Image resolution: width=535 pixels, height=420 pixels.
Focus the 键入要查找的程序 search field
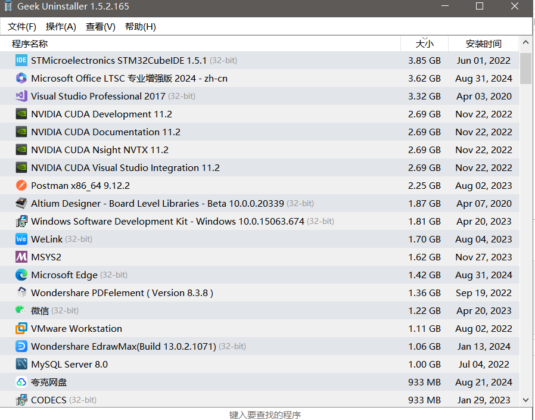pyautogui.click(x=265, y=414)
